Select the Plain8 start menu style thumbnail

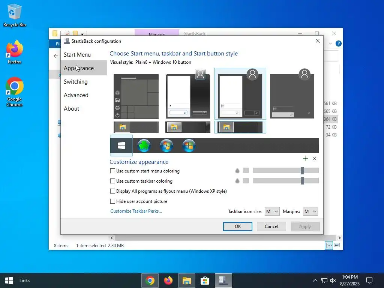click(x=240, y=94)
